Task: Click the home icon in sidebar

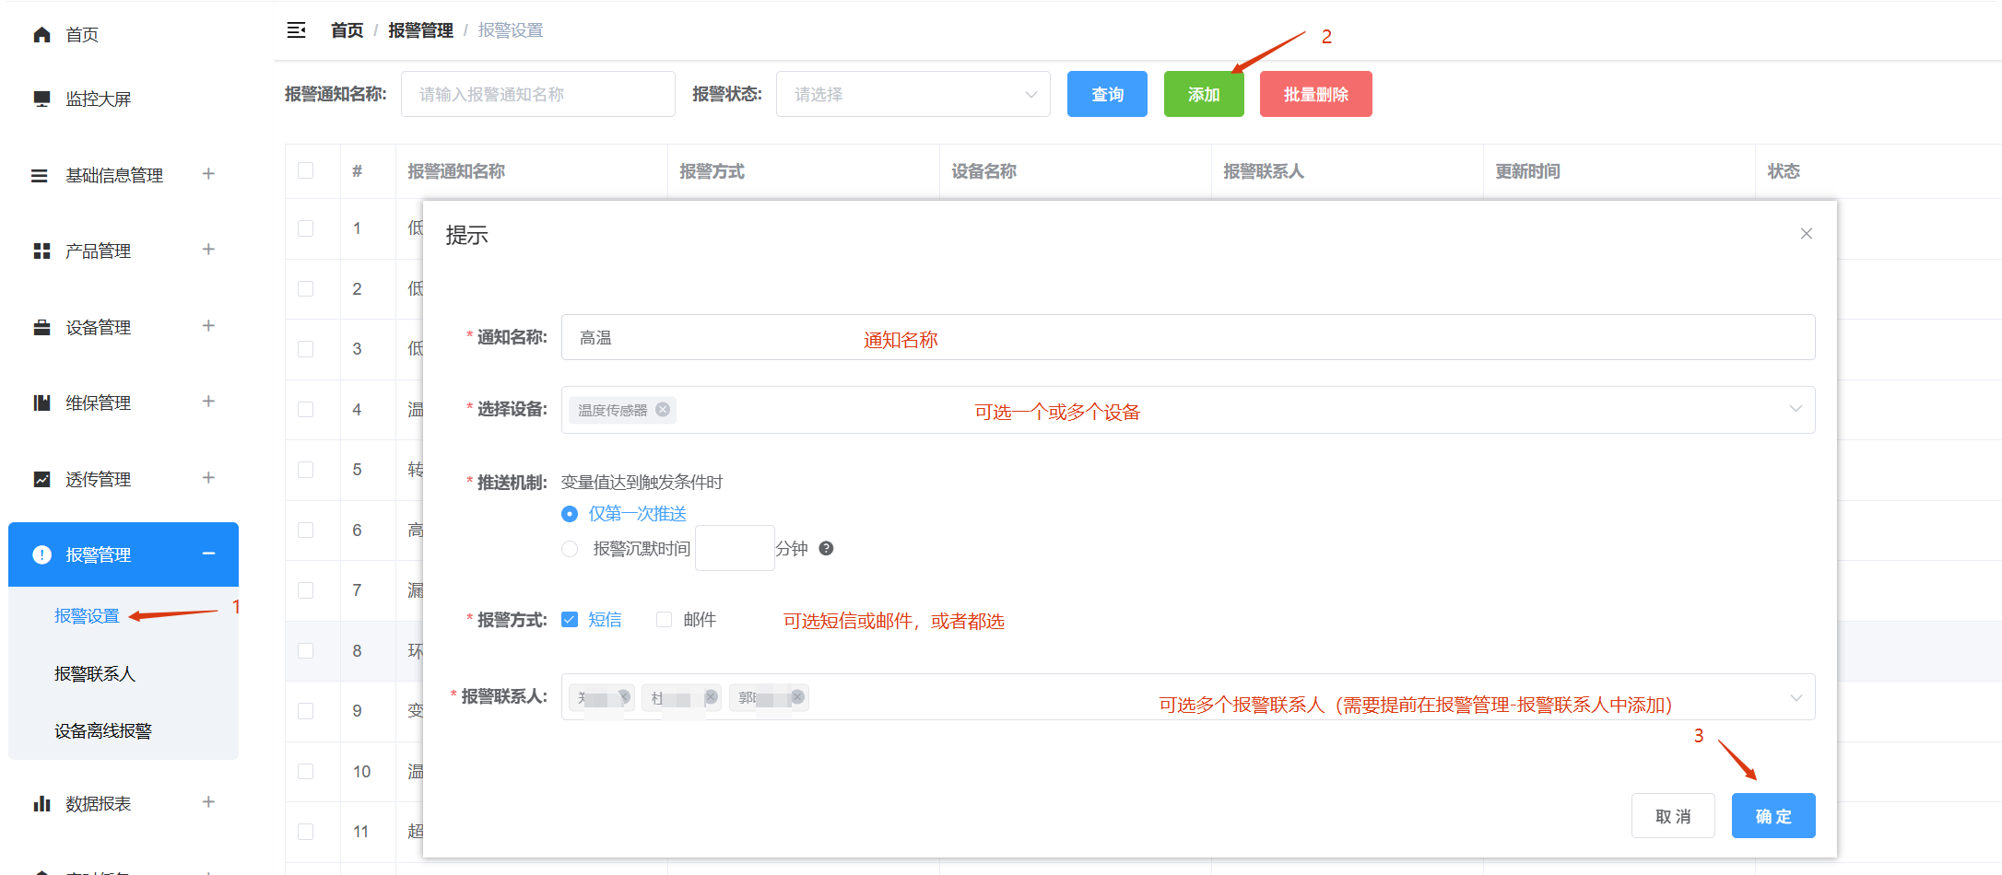Action: pyautogui.click(x=41, y=35)
